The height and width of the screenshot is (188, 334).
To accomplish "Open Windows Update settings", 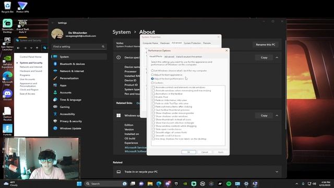I will [x=79, y=128].
